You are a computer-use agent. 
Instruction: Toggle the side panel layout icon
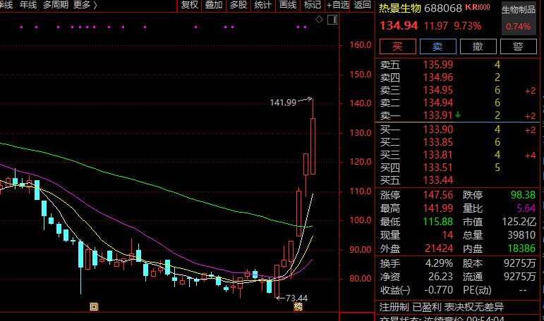coord(332,20)
